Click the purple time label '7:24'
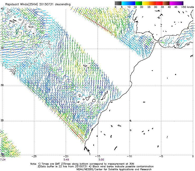195x171 pixels. click(x=3, y=160)
